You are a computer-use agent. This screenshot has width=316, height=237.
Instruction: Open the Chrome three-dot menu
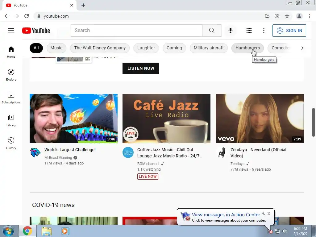coord(309,16)
